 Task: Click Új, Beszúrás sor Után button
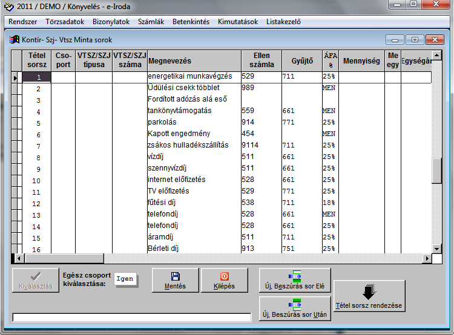click(x=295, y=308)
